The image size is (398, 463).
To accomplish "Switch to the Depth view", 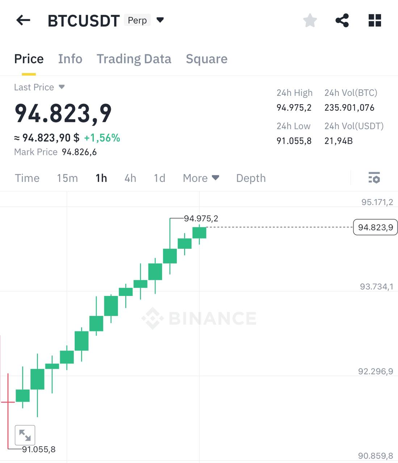I will click(x=251, y=178).
